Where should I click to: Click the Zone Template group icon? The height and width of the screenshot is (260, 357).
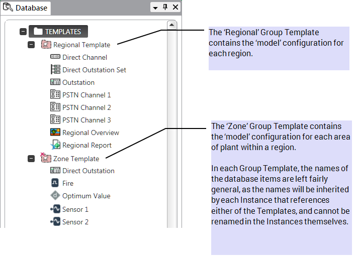tap(46, 158)
